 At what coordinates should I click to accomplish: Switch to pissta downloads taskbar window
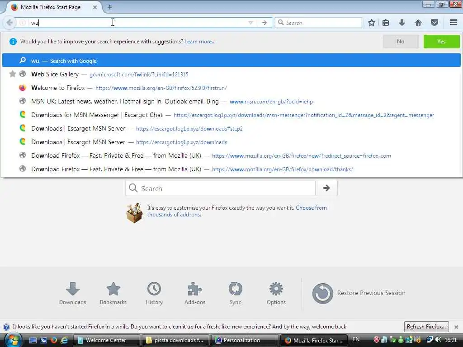[x=175, y=340]
